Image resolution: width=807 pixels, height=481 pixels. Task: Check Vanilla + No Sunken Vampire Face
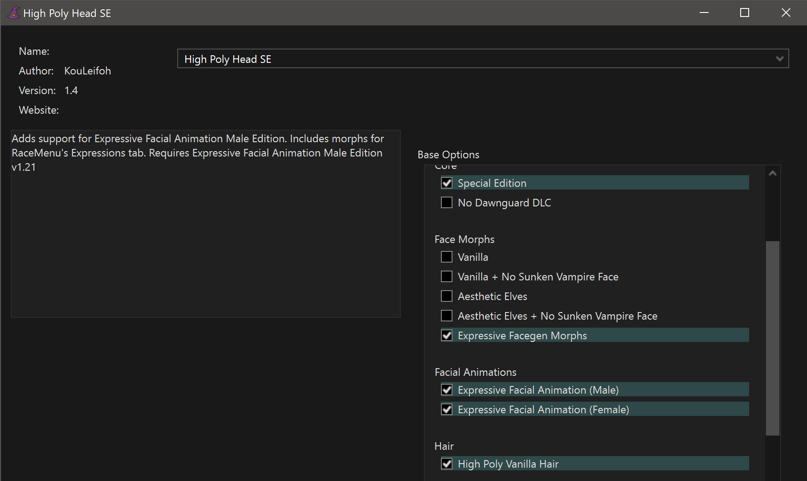pyautogui.click(x=447, y=277)
